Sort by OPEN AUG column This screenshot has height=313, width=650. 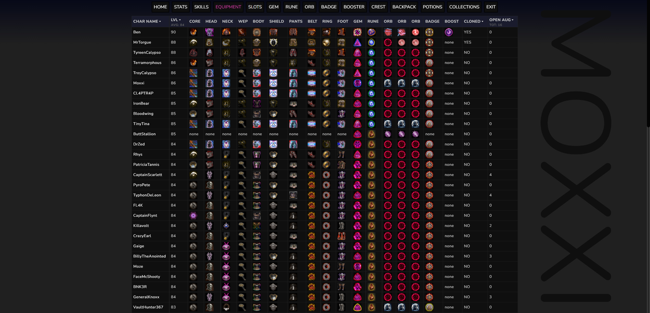pyautogui.click(x=501, y=20)
